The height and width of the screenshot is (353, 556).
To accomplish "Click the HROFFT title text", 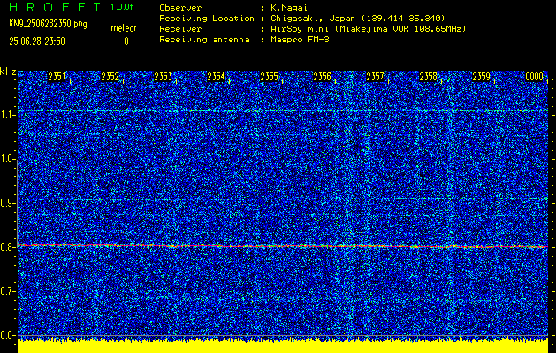I will 55,7.
